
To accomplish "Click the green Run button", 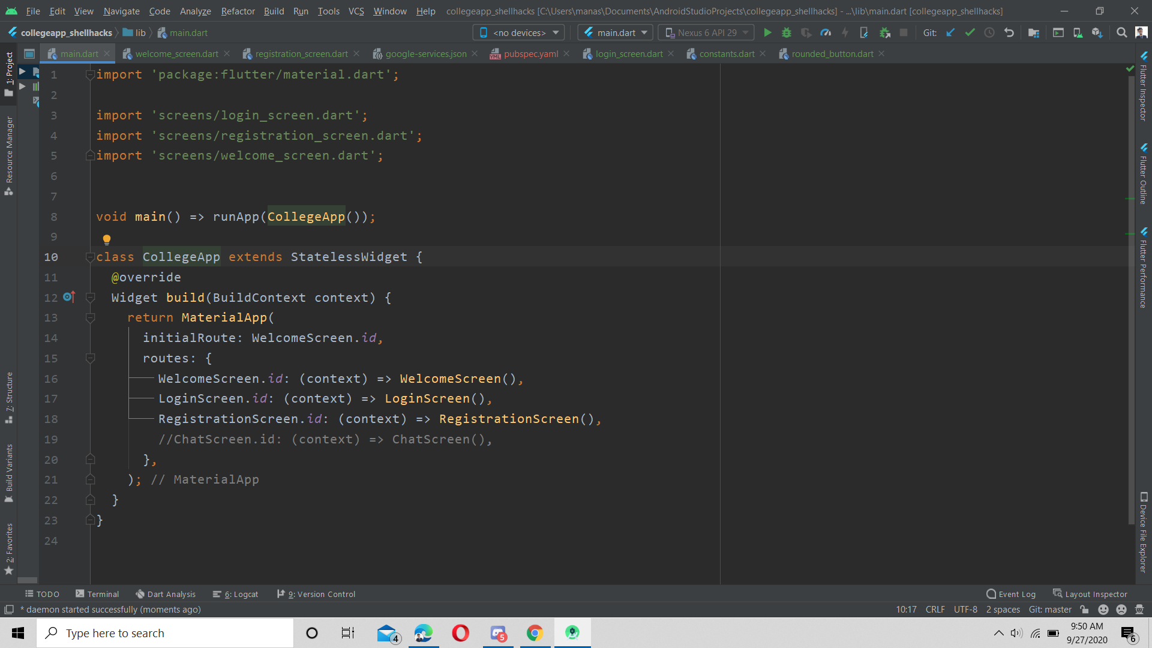I will click(x=767, y=33).
